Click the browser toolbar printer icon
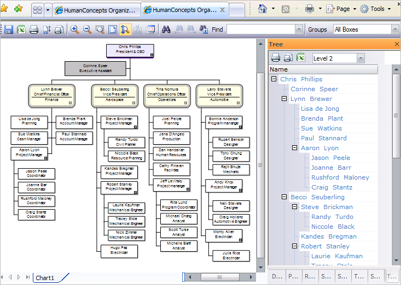Screen dimensions: 401x285 click(310, 9)
